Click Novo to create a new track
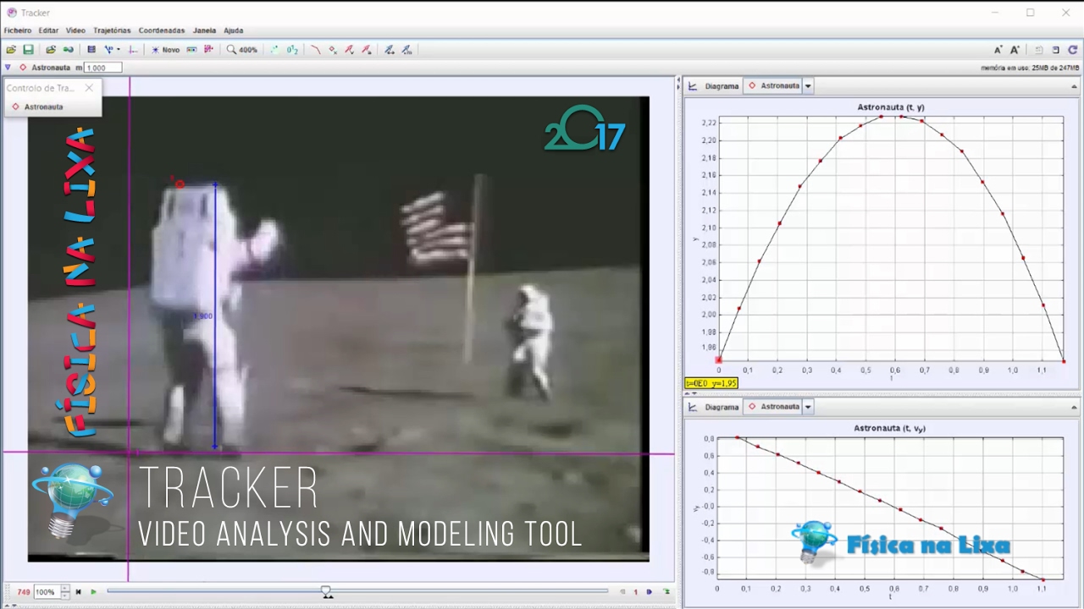This screenshot has height=609, width=1084. tap(165, 50)
